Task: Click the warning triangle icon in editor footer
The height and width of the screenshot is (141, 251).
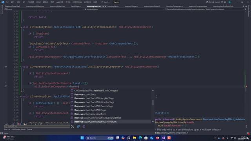Action: pyautogui.click(x=25, y=124)
